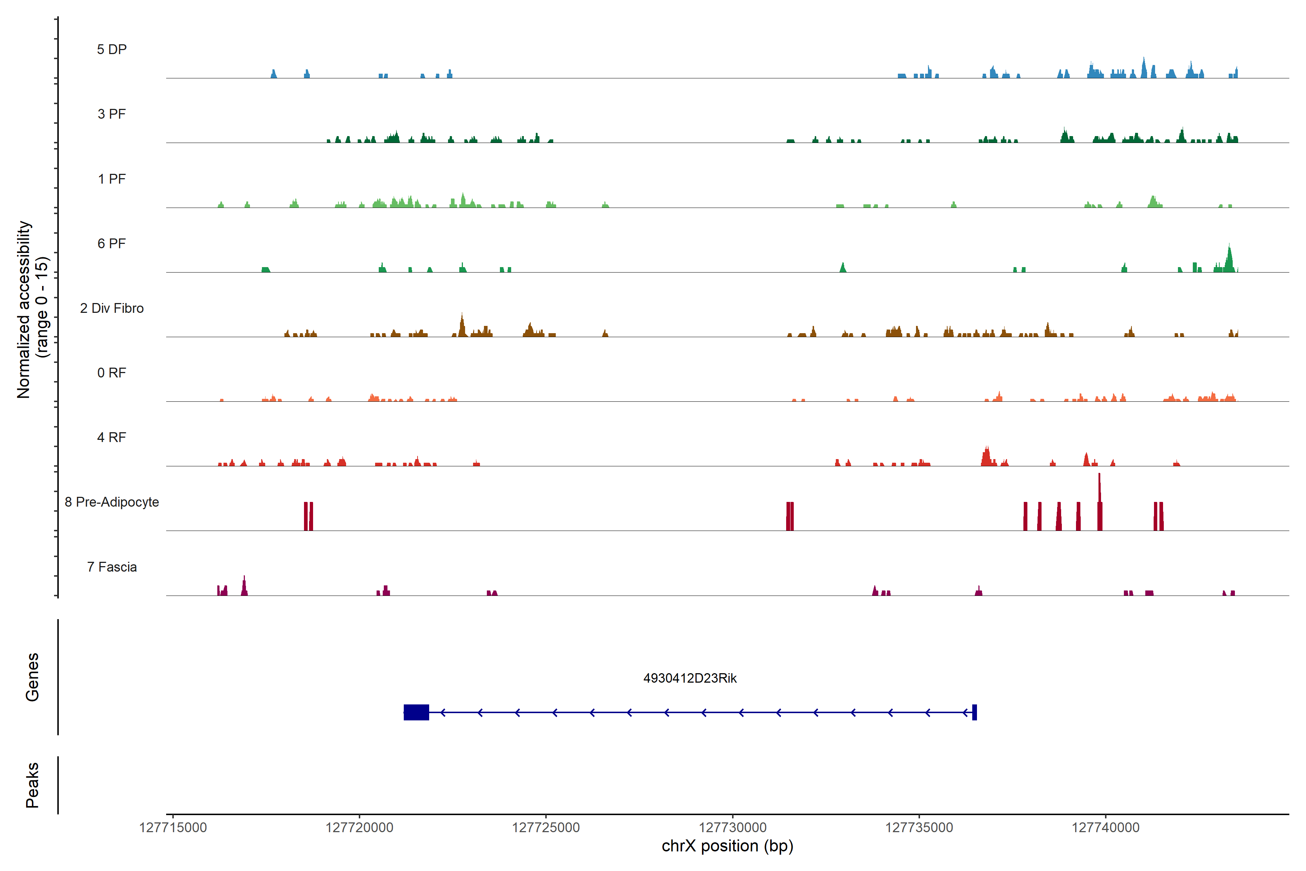
Task: Select the 6 PF track label
Action: pos(112,243)
